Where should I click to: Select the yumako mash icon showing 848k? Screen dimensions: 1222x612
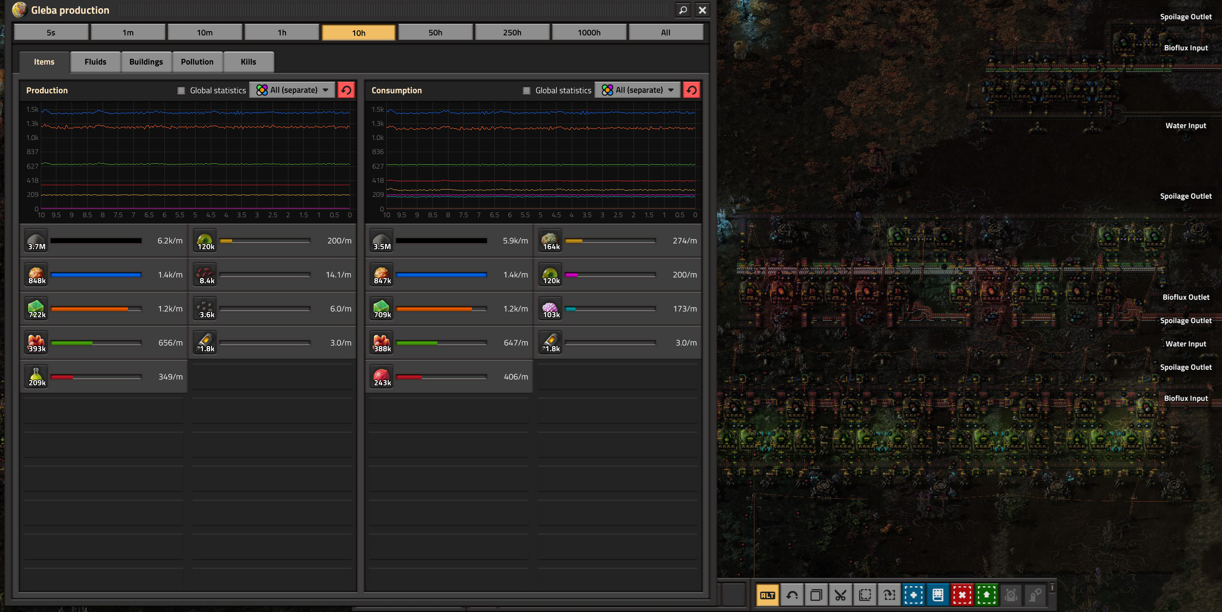pyautogui.click(x=36, y=275)
